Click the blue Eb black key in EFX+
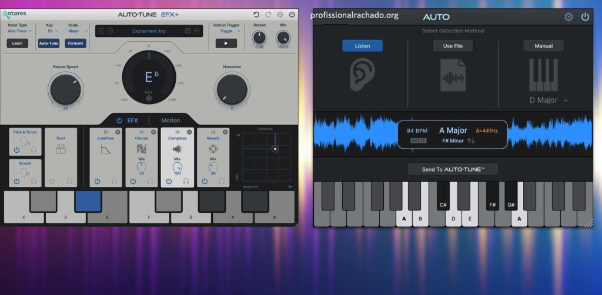The width and height of the screenshot is (602, 295). click(88, 202)
